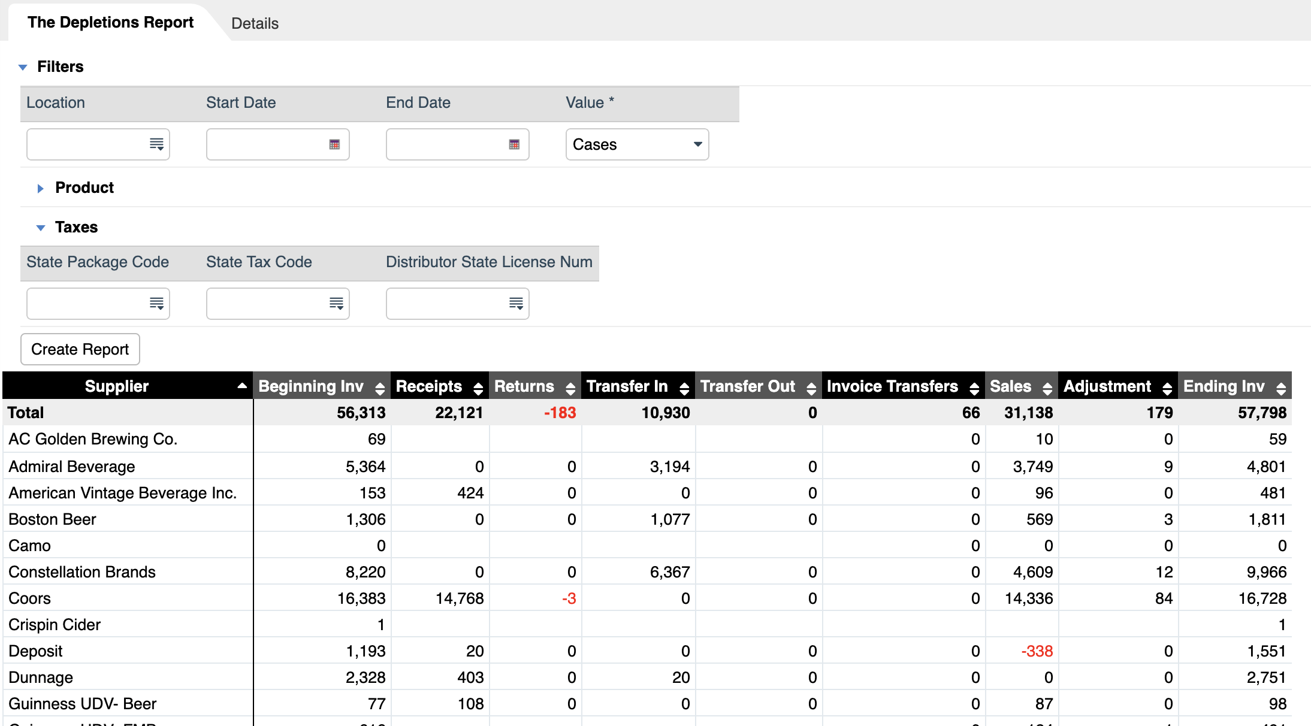This screenshot has height=726, width=1311.
Task: Select the Crispin Cider supplier row
Action: click(647, 625)
